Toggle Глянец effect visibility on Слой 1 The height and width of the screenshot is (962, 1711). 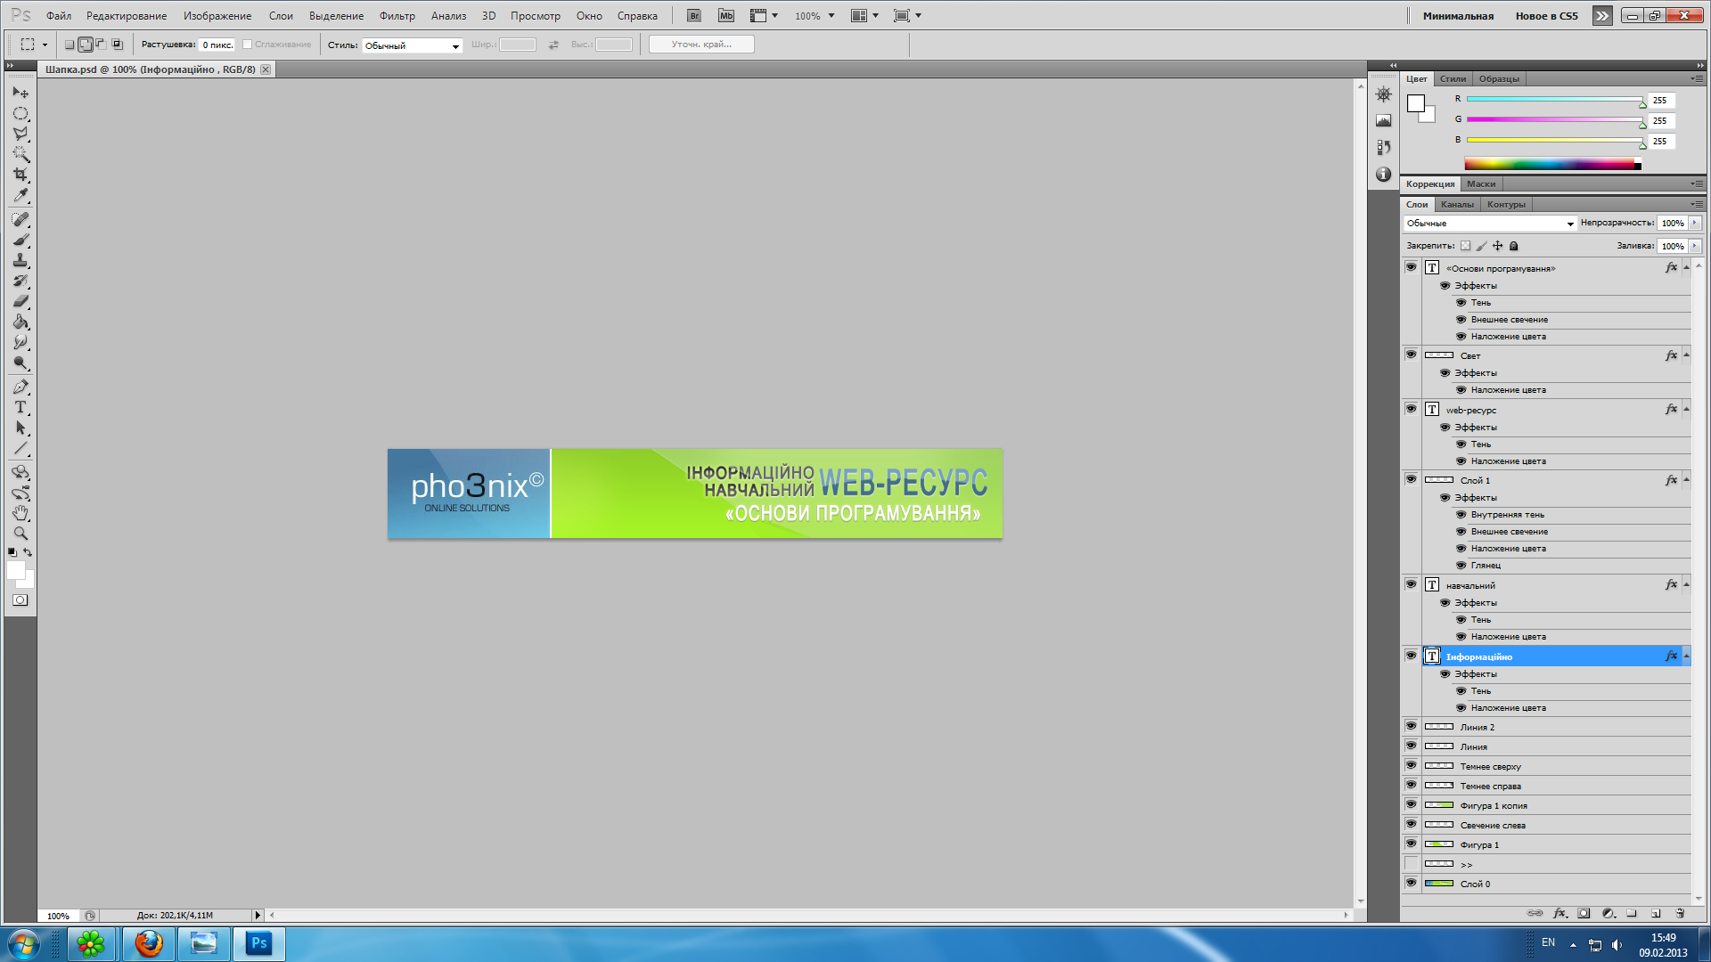point(1461,565)
